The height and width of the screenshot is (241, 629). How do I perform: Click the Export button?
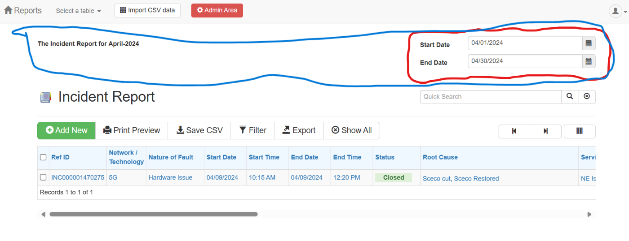click(299, 130)
